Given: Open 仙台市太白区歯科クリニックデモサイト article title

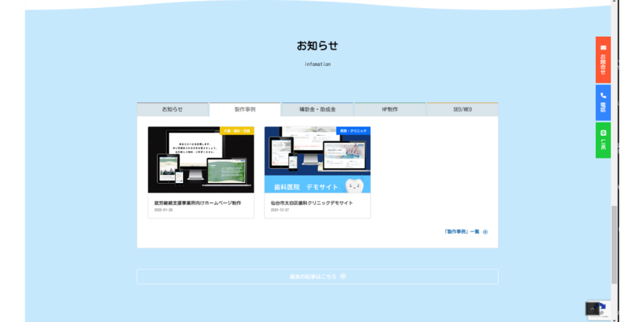Looking at the screenshot, I should pyautogui.click(x=312, y=203).
